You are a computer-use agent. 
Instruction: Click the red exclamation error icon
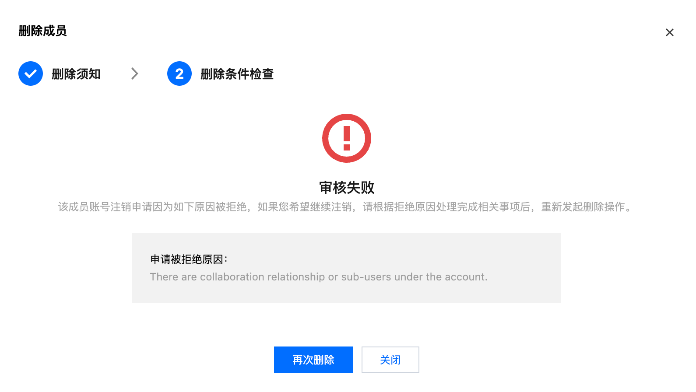pyautogui.click(x=347, y=138)
